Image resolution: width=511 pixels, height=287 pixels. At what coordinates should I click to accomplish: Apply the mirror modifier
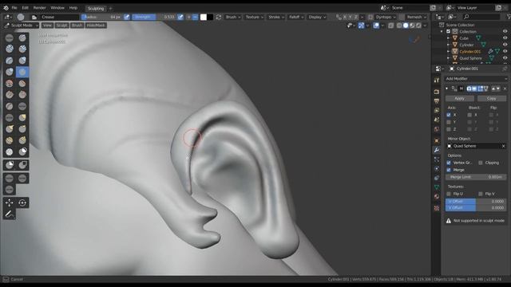pos(460,98)
